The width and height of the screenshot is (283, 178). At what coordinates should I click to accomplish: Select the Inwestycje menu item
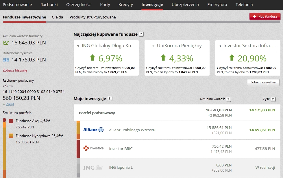click(152, 5)
